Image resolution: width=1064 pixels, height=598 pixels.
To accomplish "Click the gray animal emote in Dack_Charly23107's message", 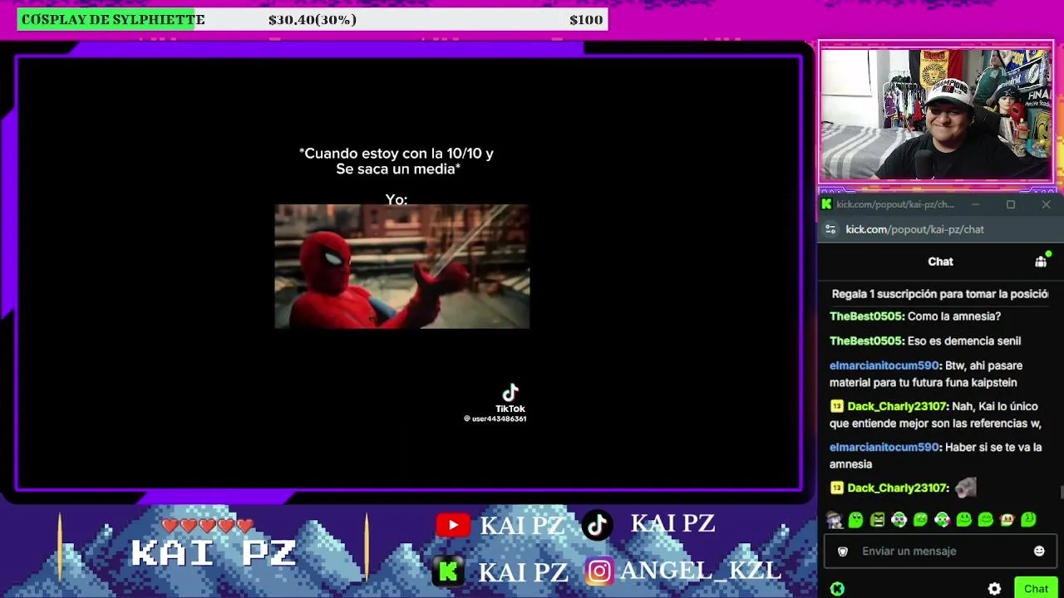I will tap(965, 488).
